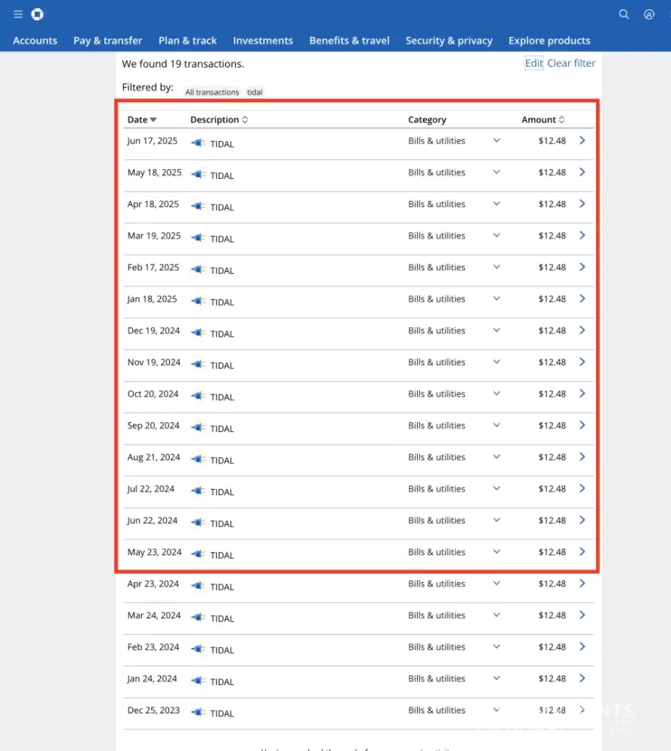The width and height of the screenshot is (671, 751).
Task: Open details arrow for Jan 18, 2025 transaction
Action: (582, 298)
